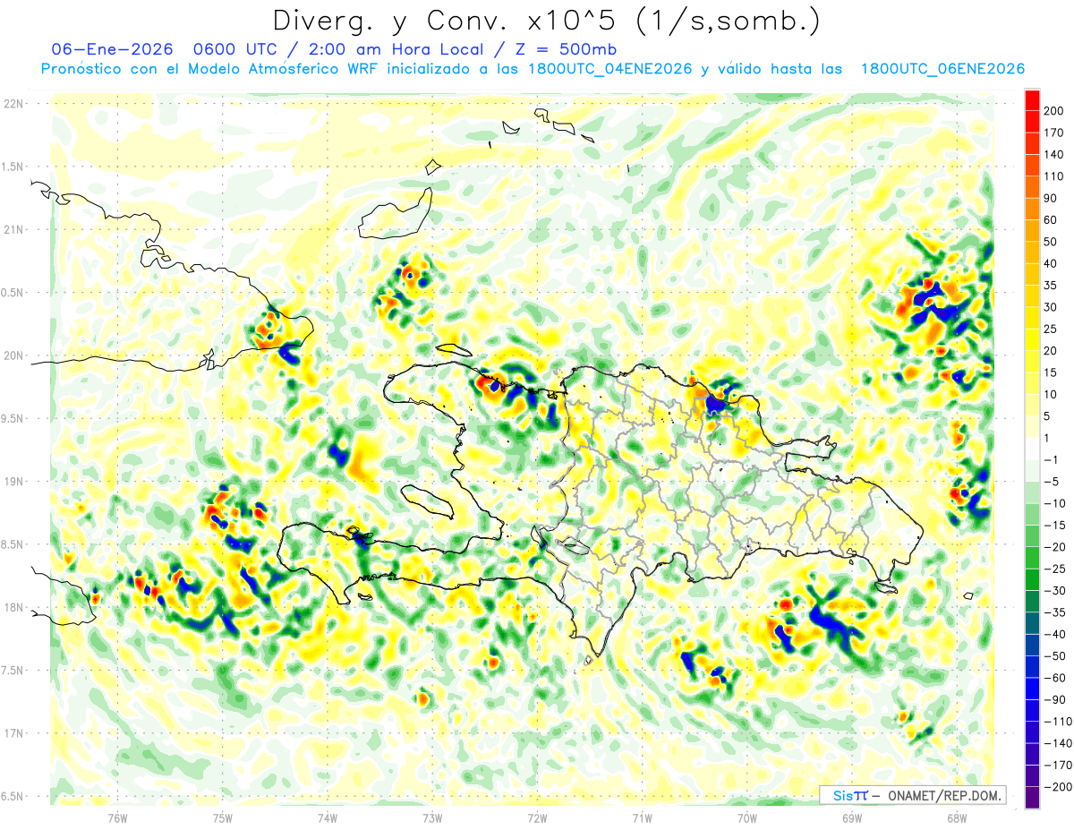Screen dimensions: 1074x830
Task: Click the '73W' longitude label
Action: (x=432, y=817)
